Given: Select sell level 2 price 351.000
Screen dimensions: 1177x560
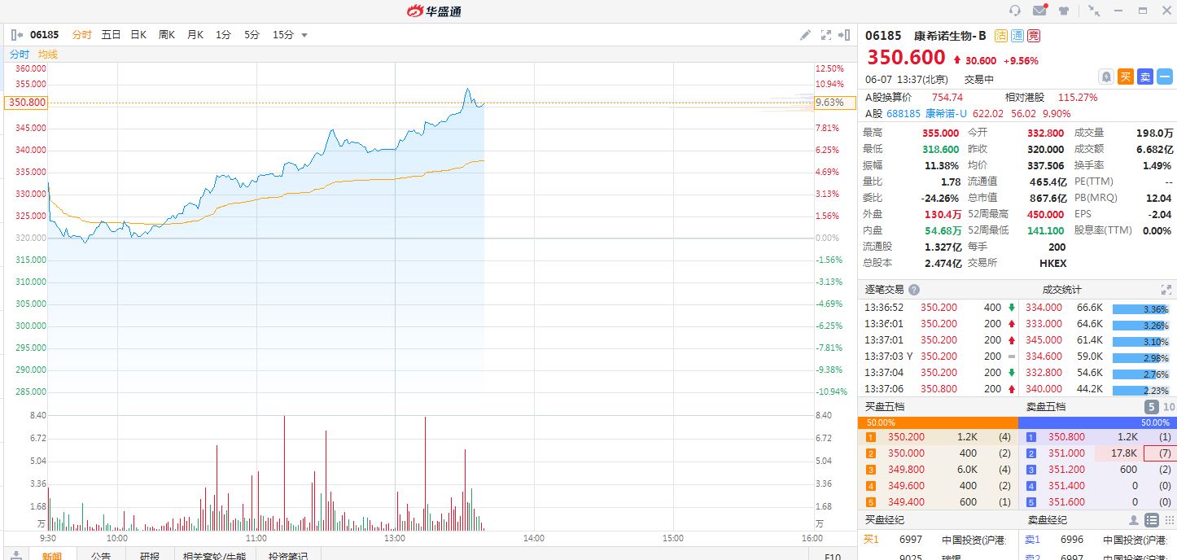Looking at the screenshot, I should [1066, 453].
